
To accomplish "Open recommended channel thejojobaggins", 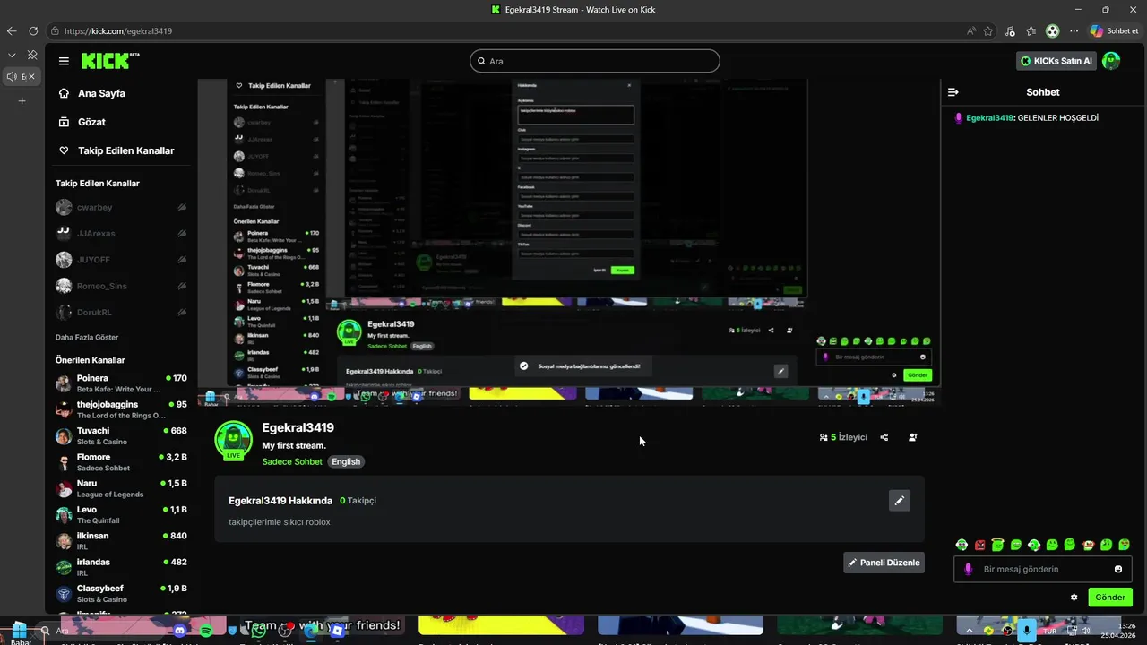I will [x=122, y=409].
